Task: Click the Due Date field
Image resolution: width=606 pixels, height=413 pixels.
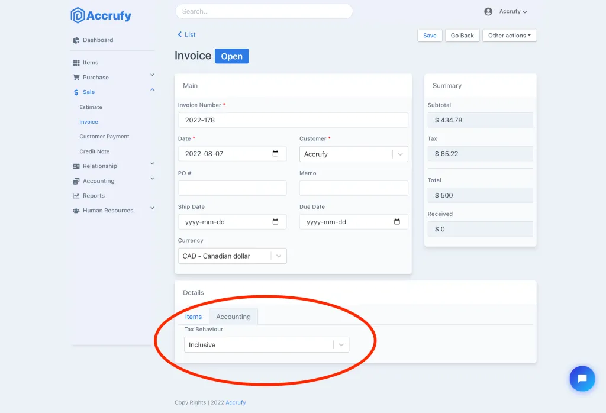Action: [354, 222]
